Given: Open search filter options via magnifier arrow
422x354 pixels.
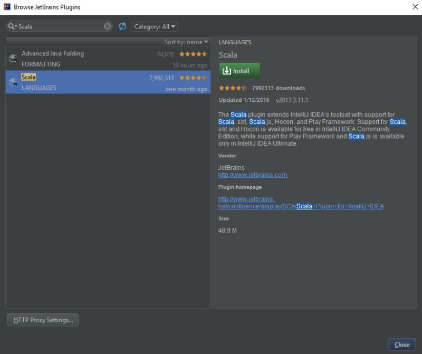Looking at the screenshot, I should [x=15, y=25].
